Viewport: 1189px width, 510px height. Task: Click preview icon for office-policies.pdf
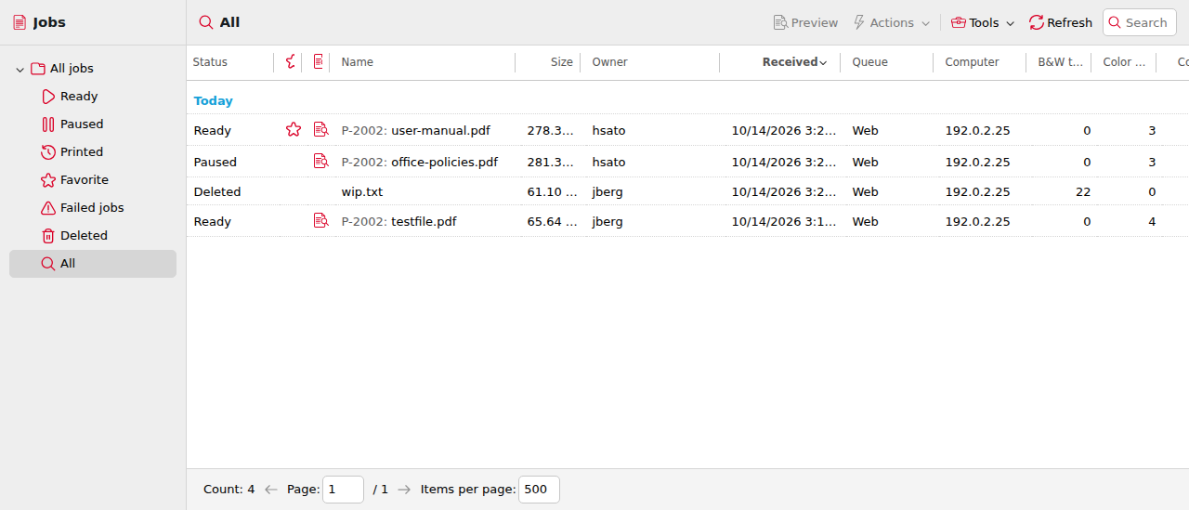click(x=320, y=162)
